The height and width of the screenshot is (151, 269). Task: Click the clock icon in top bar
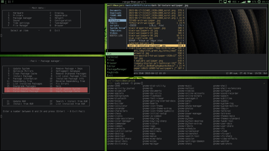[260, 2]
